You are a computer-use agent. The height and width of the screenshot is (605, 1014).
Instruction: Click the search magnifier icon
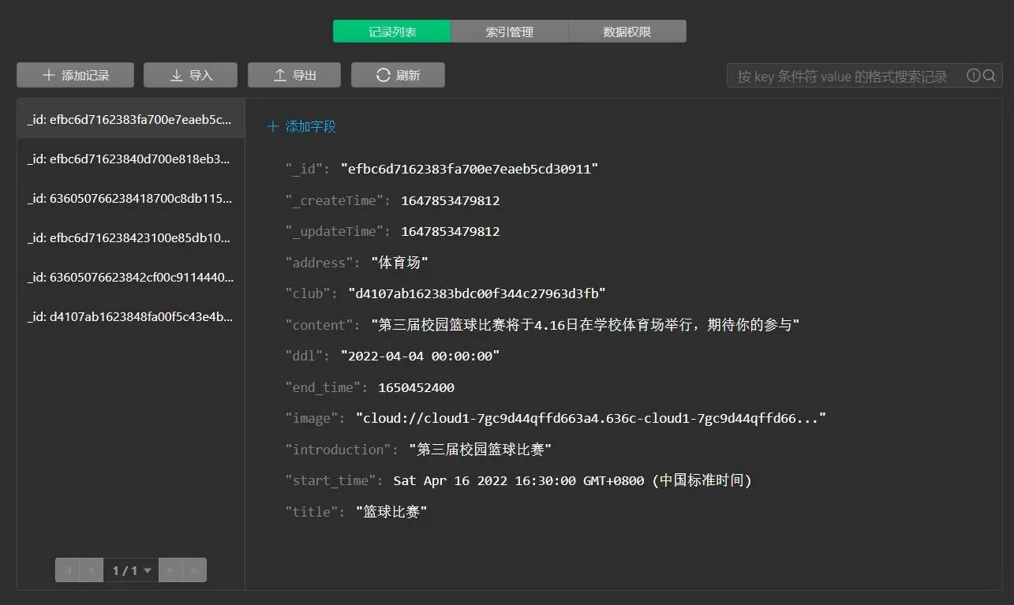[x=989, y=76]
